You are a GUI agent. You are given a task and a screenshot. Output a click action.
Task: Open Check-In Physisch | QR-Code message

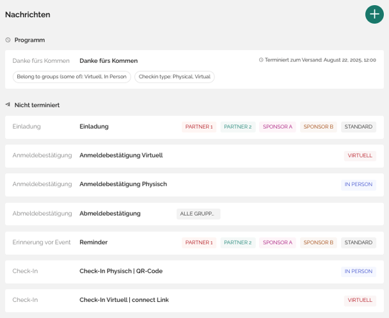point(194,272)
